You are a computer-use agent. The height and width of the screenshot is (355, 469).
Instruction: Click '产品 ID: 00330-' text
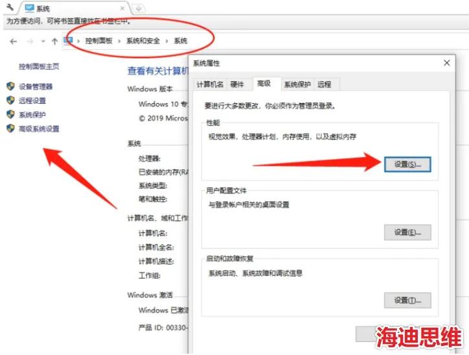[x=163, y=328]
